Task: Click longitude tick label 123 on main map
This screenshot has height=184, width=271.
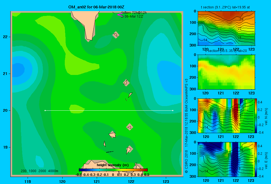Action: pos(166,181)
